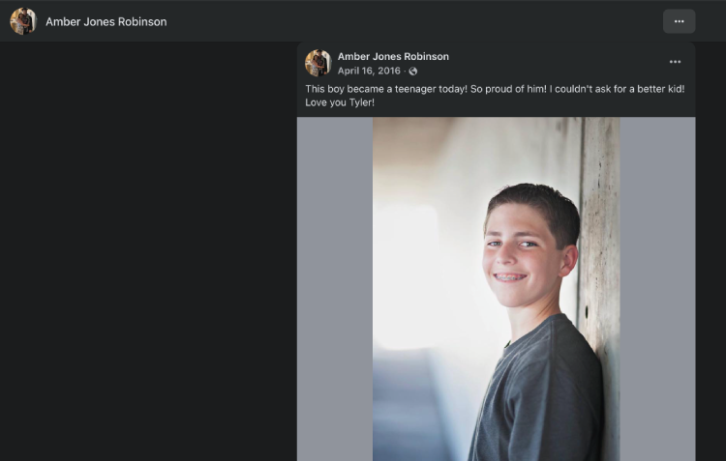Click the gray letterbox area right of the photo
Viewport: 726px width, 461px height.
click(x=657, y=289)
